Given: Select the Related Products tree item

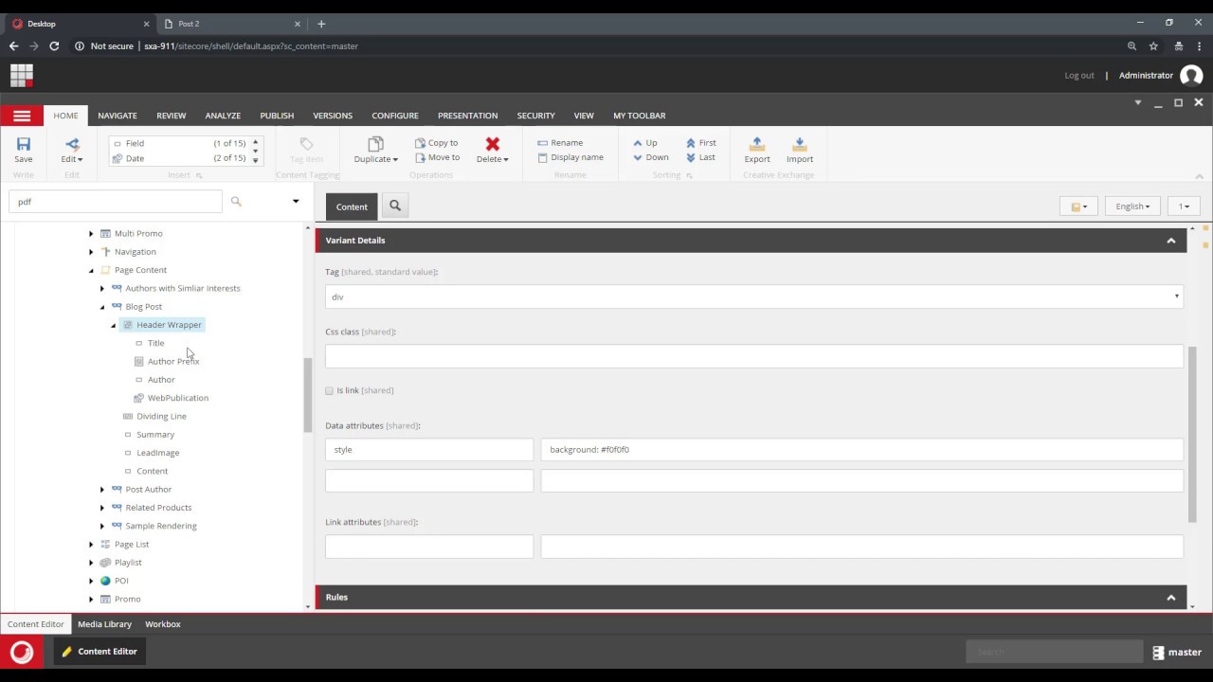Looking at the screenshot, I should (158, 508).
